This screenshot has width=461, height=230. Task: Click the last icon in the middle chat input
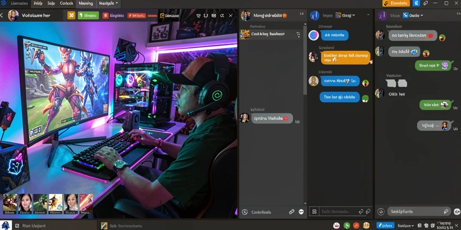368,211
